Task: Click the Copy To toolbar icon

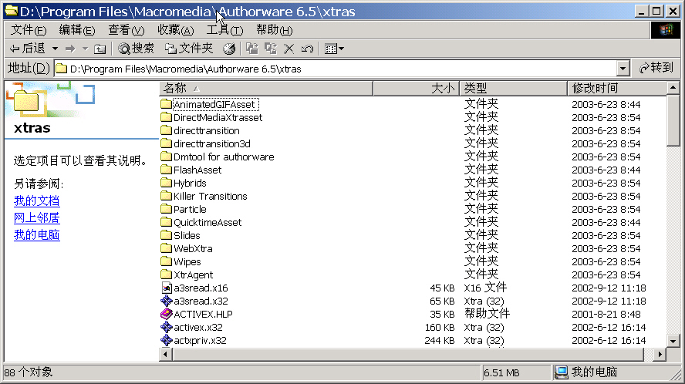Action: point(271,49)
